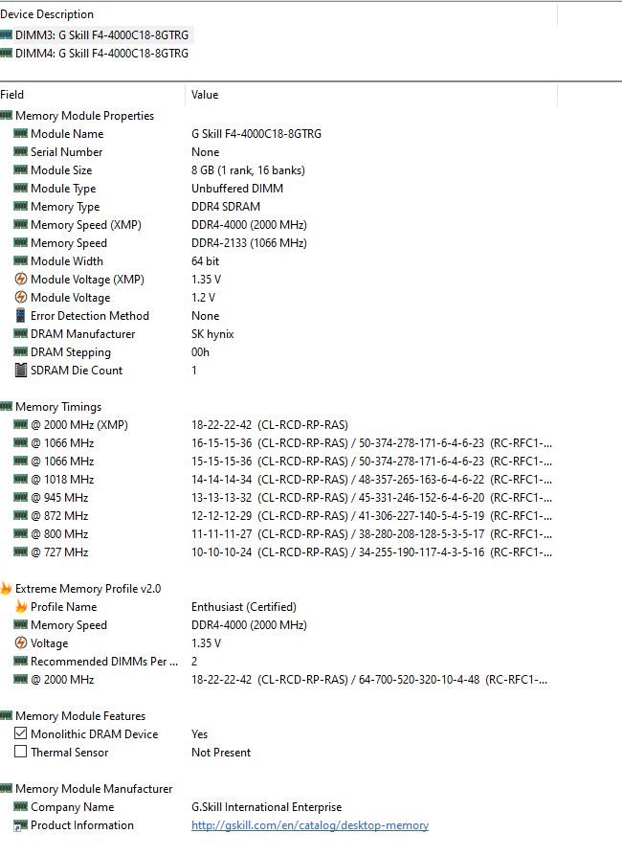The height and width of the screenshot is (856, 622).
Task: Click the Memory Module Manufacturer group icon
Action: point(6,788)
